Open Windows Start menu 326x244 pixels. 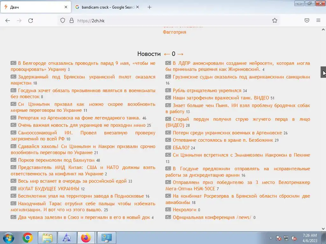8,238
